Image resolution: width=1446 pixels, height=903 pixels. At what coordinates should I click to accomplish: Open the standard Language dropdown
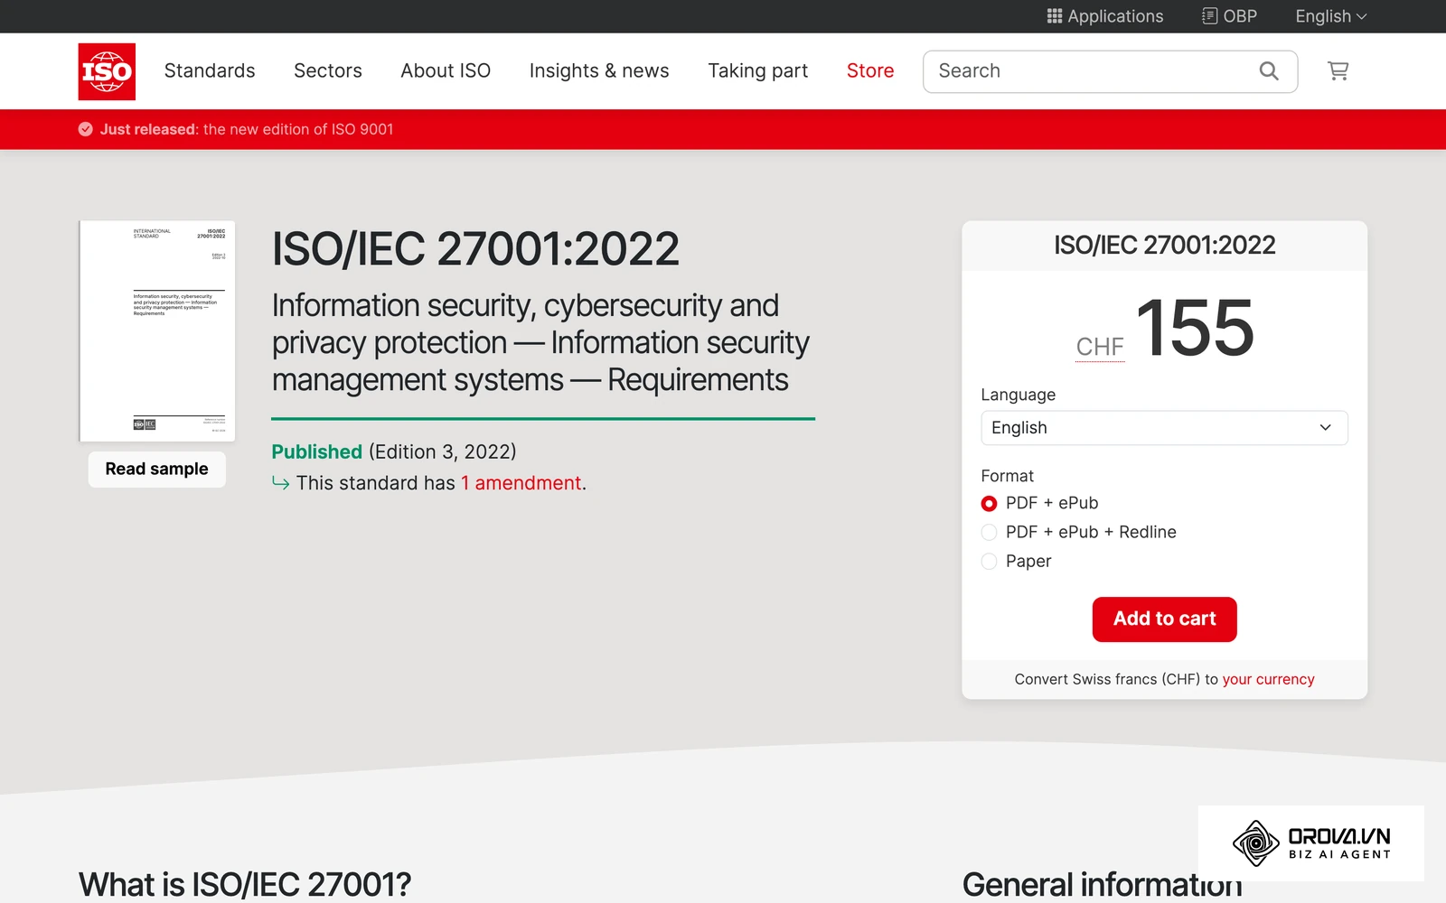[x=1164, y=428]
